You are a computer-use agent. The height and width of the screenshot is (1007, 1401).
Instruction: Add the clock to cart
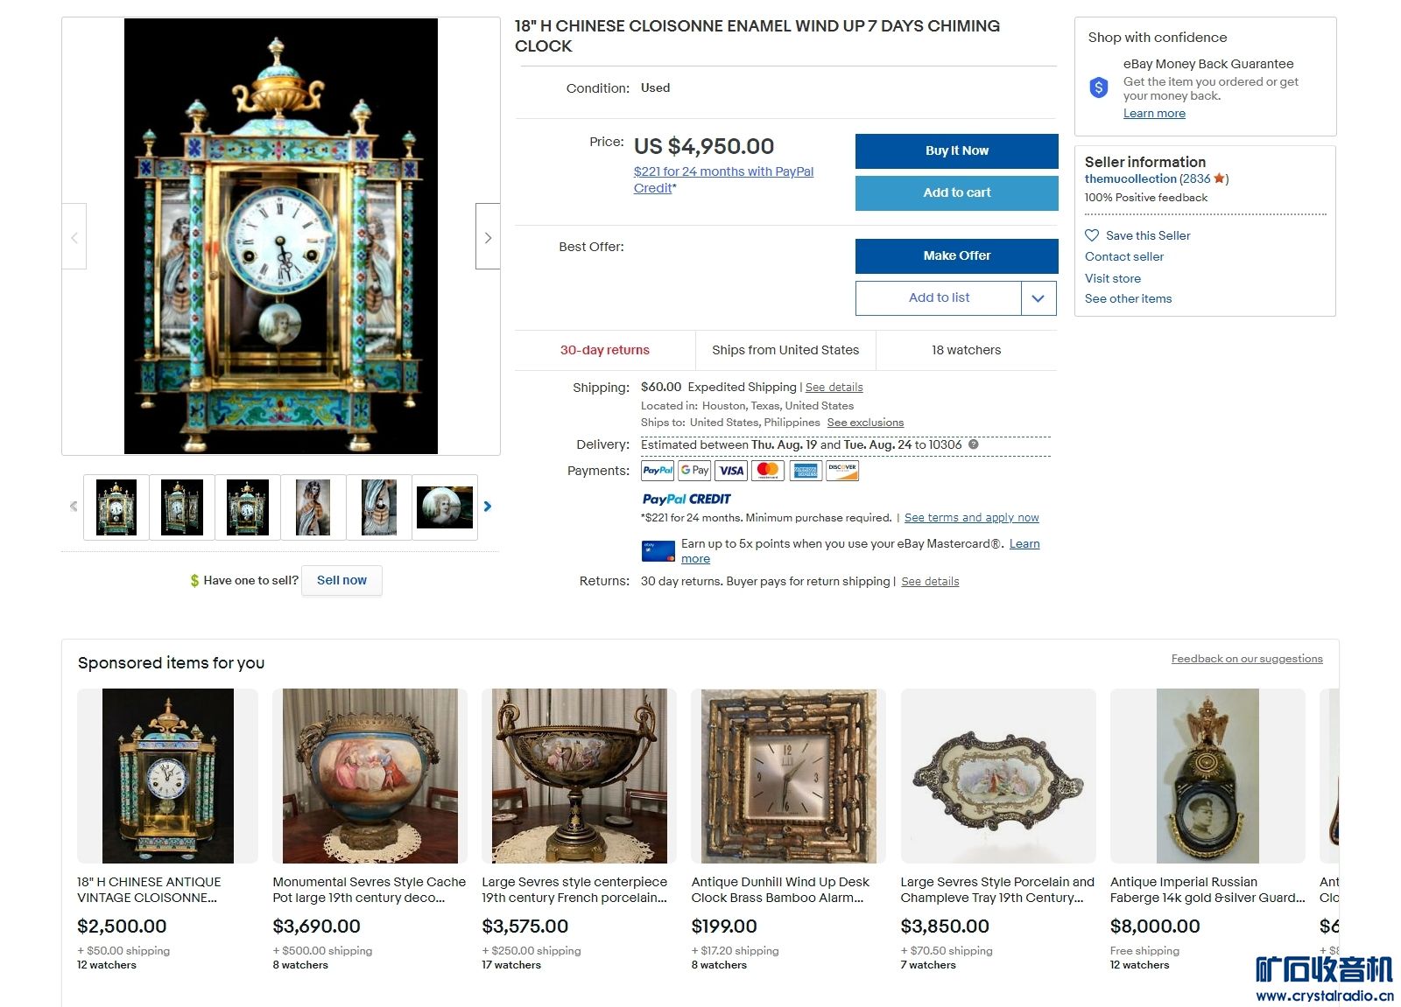click(x=956, y=192)
